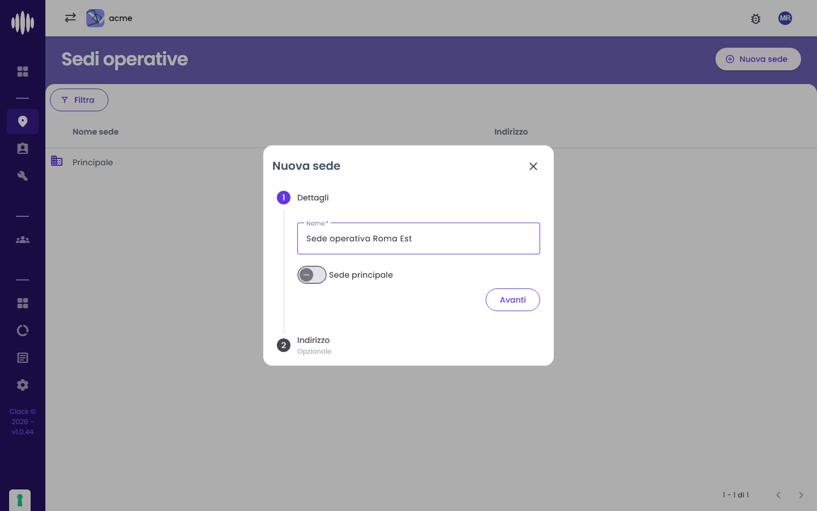Go to previous page arrow

point(778,495)
